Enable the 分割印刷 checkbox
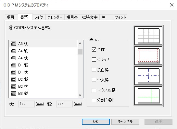The image size is (177, 129). (x=94, y=100)
